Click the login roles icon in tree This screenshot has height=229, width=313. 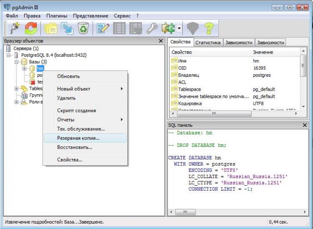click(x=24, y=102)
